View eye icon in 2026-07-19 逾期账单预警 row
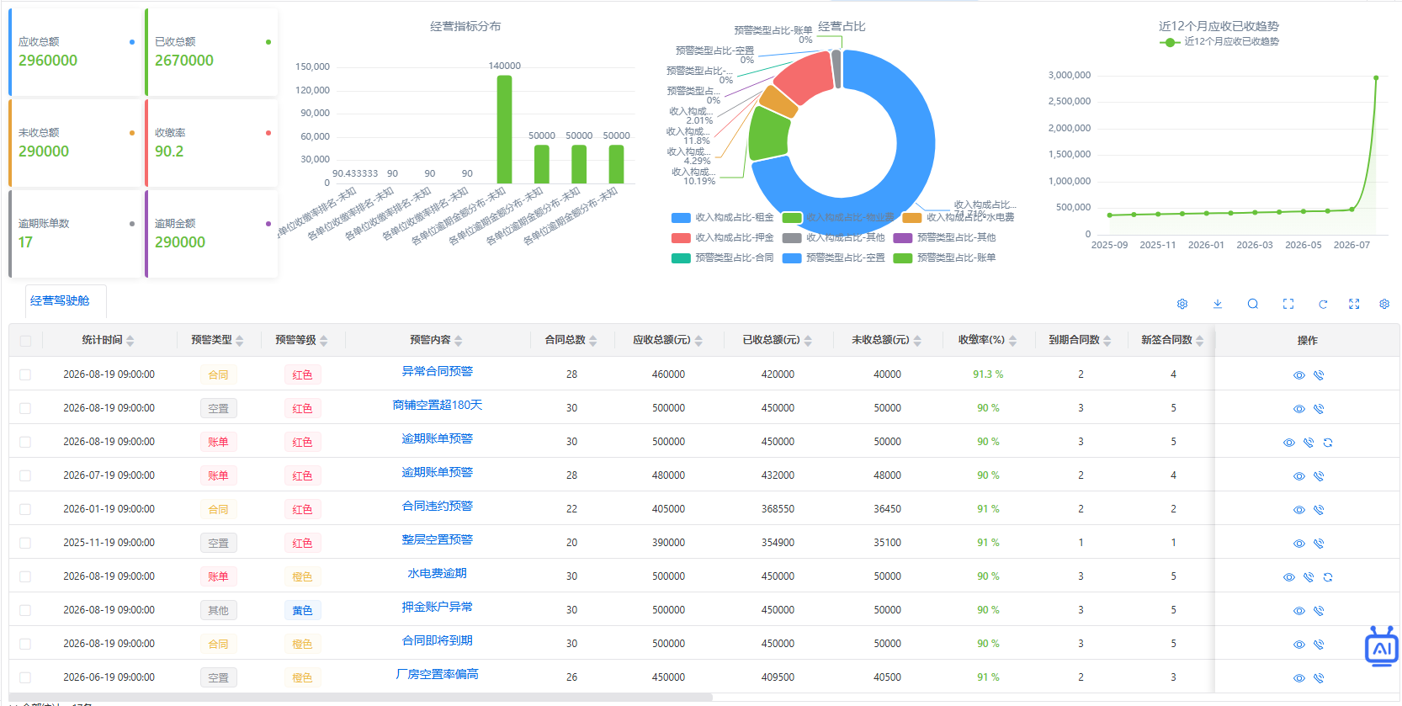 point(1299,476)
